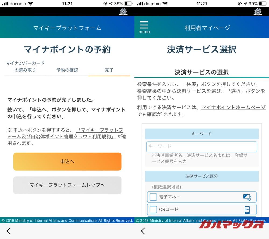This screenshot has height=239, width=269.
Task: Expand the 決済サービス区分 section header
Action: tap(201, 176)
